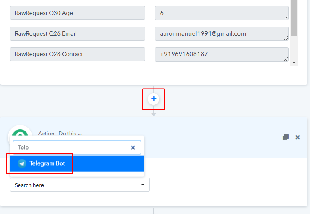Image resolution: width=310 pixels, height=214 pixels.
Task: Click the Action : Do this ... heading
Action: point(61,134)
